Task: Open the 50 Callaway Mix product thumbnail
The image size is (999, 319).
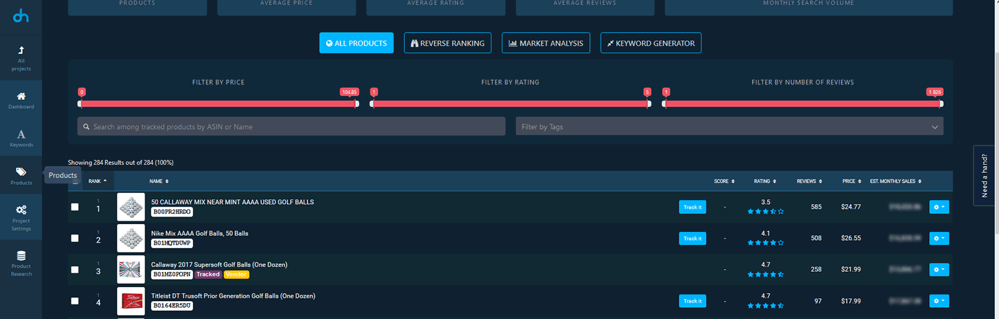Action: pyautogui.click(x=131, y=207)
